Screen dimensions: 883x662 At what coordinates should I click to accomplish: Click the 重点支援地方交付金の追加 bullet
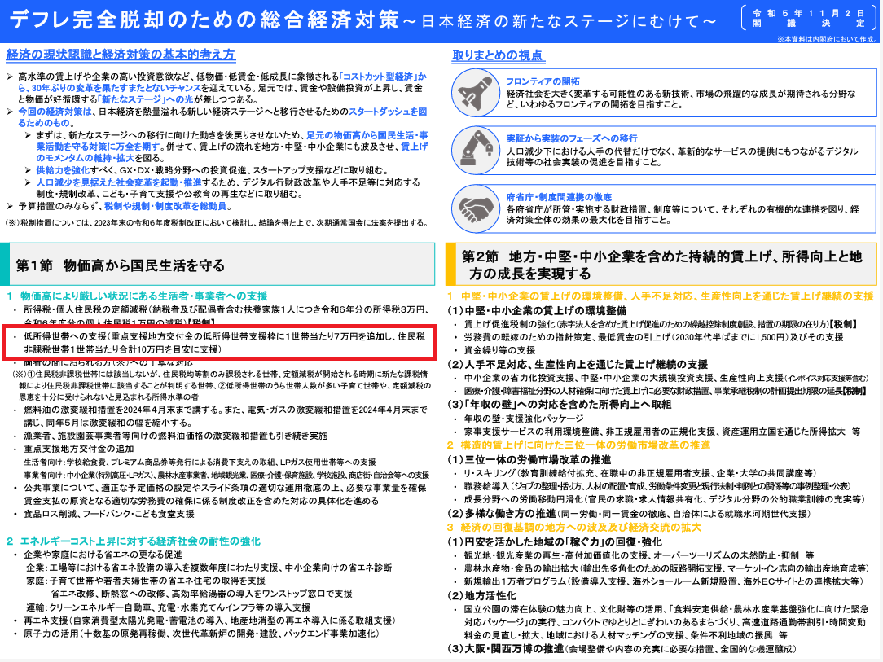pos(81,449)
